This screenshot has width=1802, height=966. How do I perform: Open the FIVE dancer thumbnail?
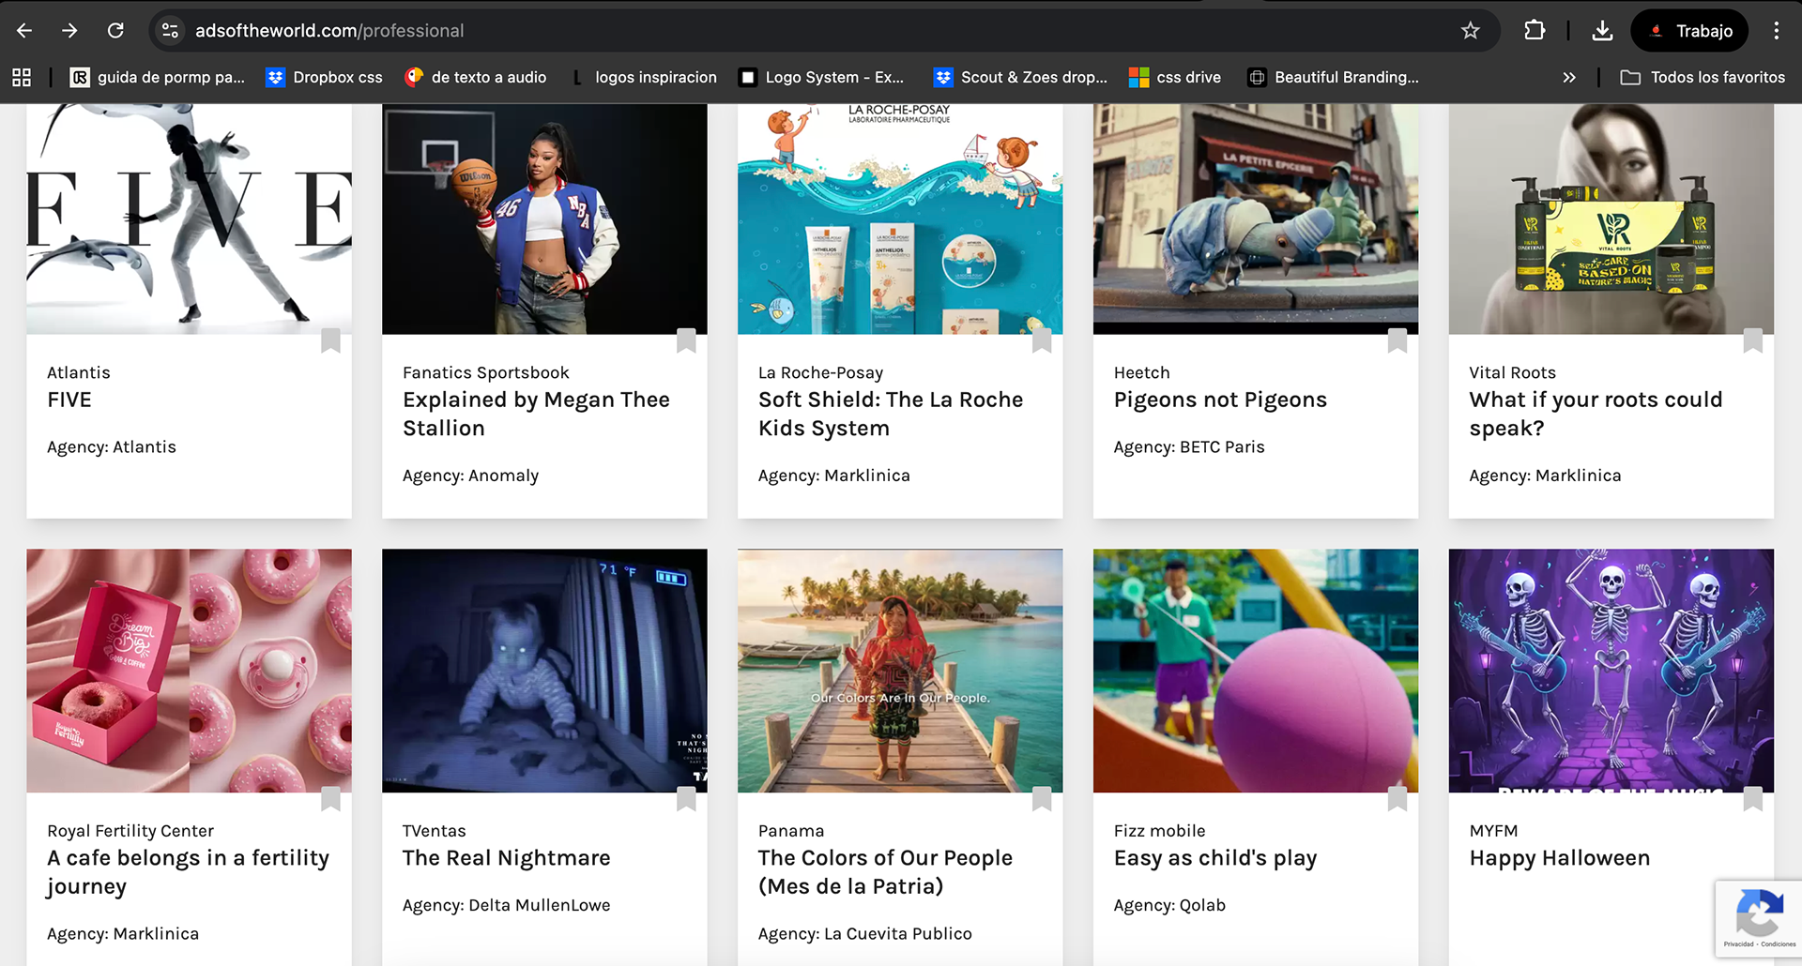pos(189,219)
